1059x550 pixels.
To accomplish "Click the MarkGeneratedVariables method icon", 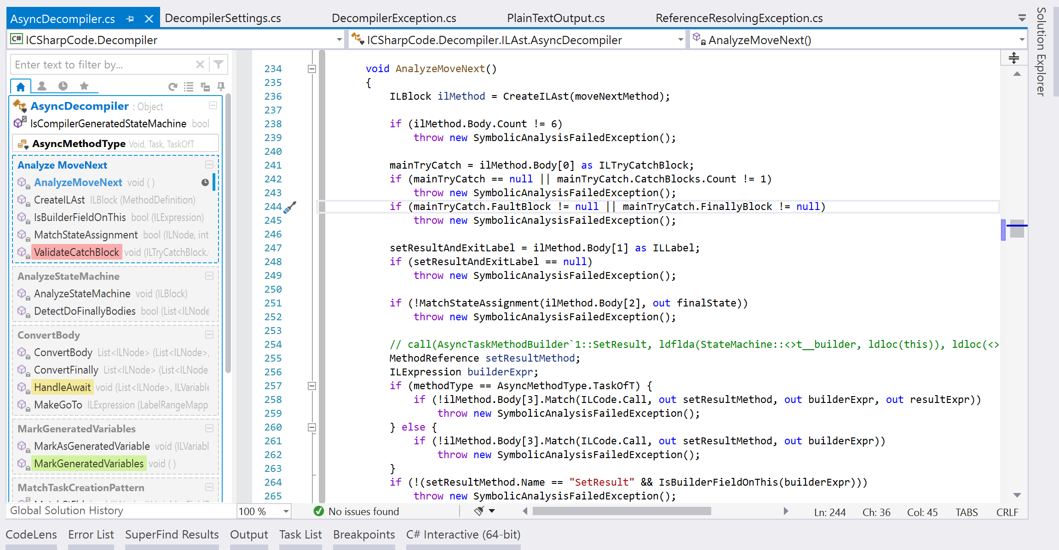I will 23,464.
